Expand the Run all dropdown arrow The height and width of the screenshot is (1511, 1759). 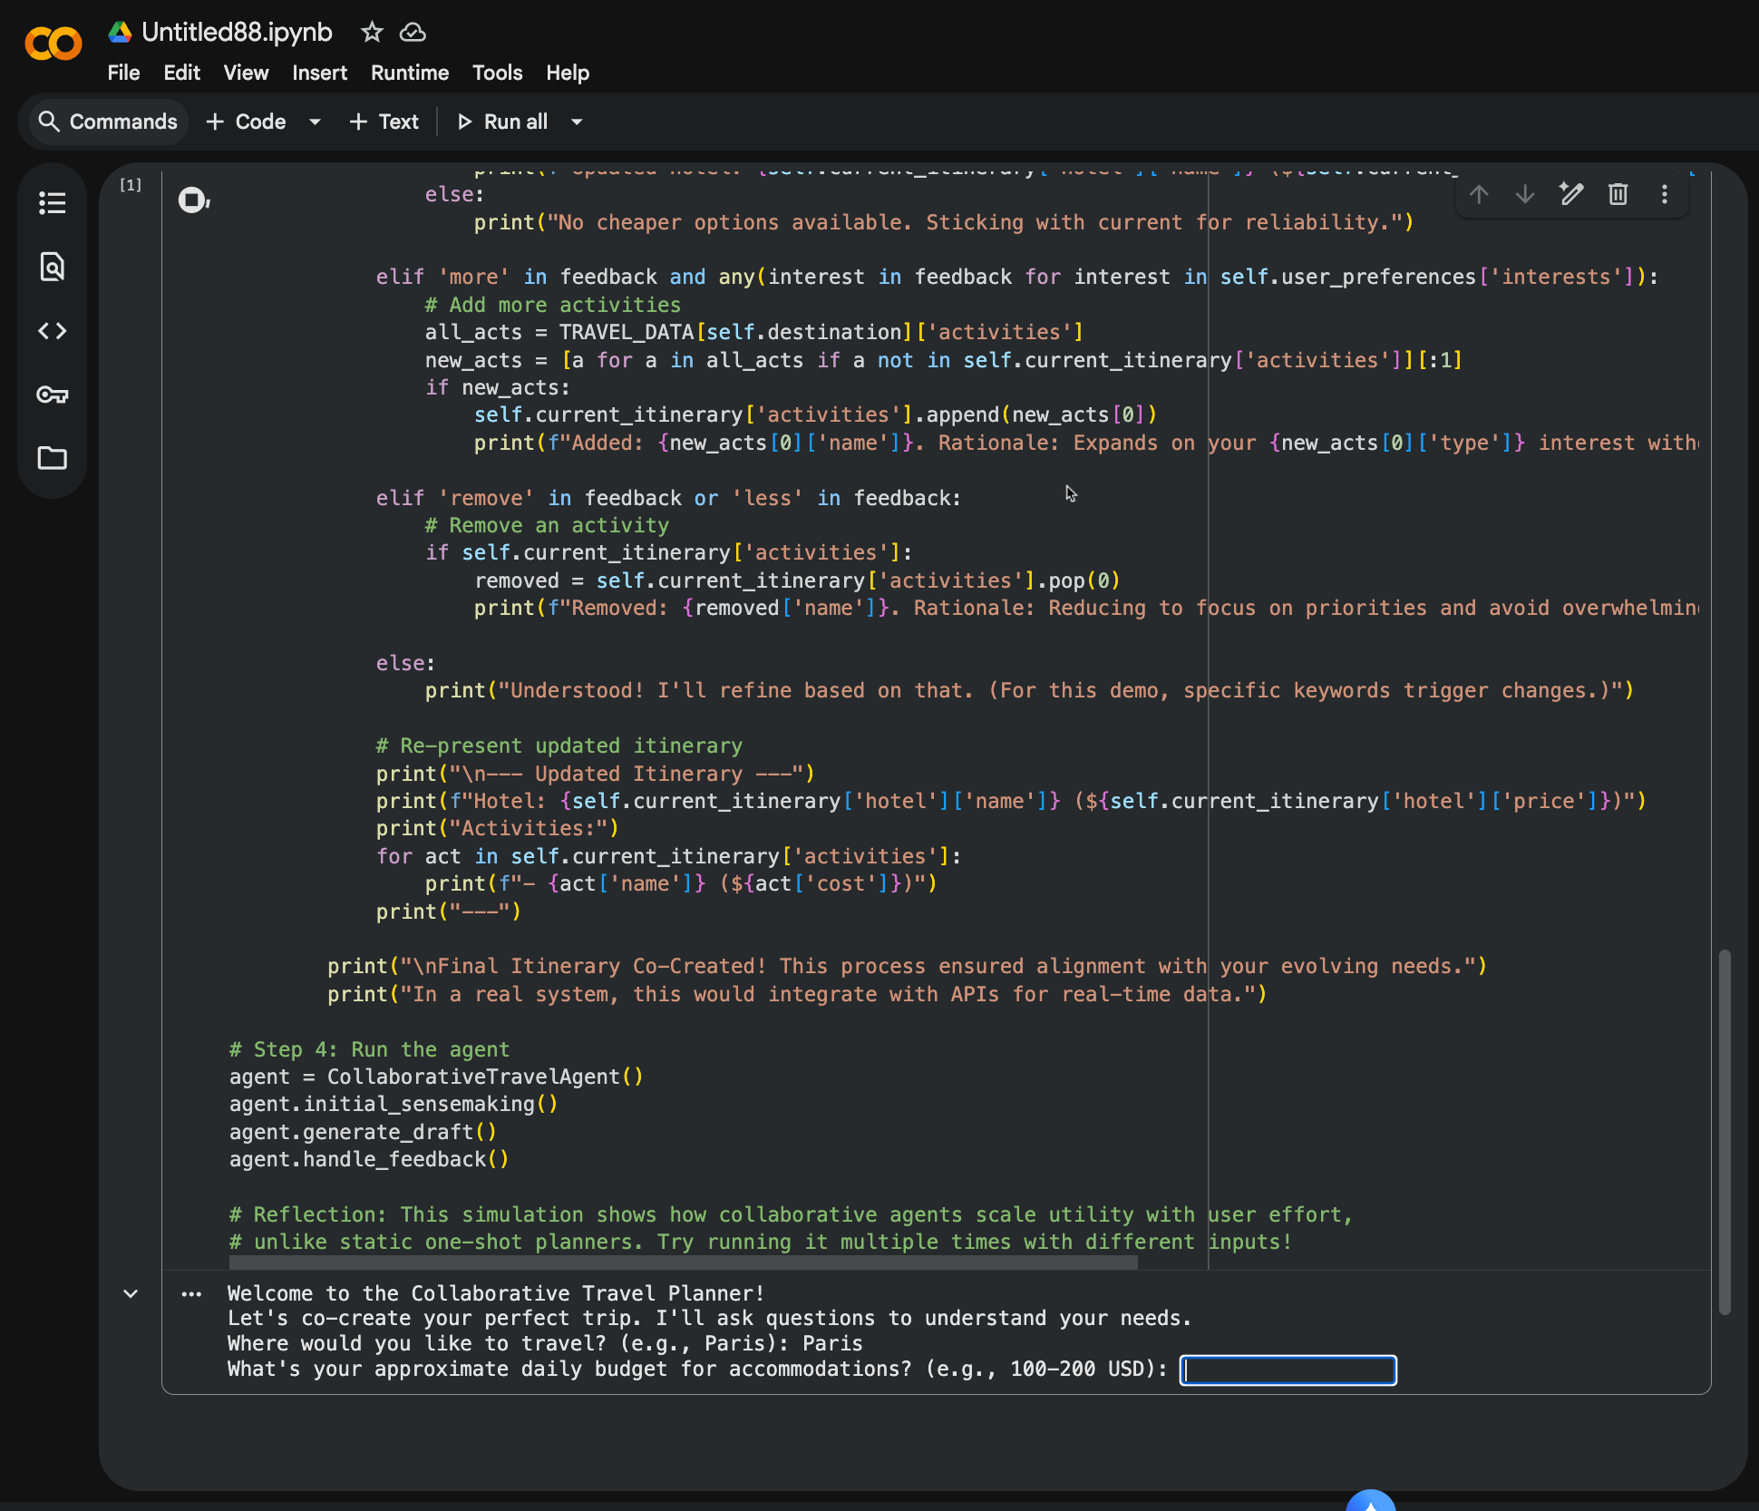point(577,122)
